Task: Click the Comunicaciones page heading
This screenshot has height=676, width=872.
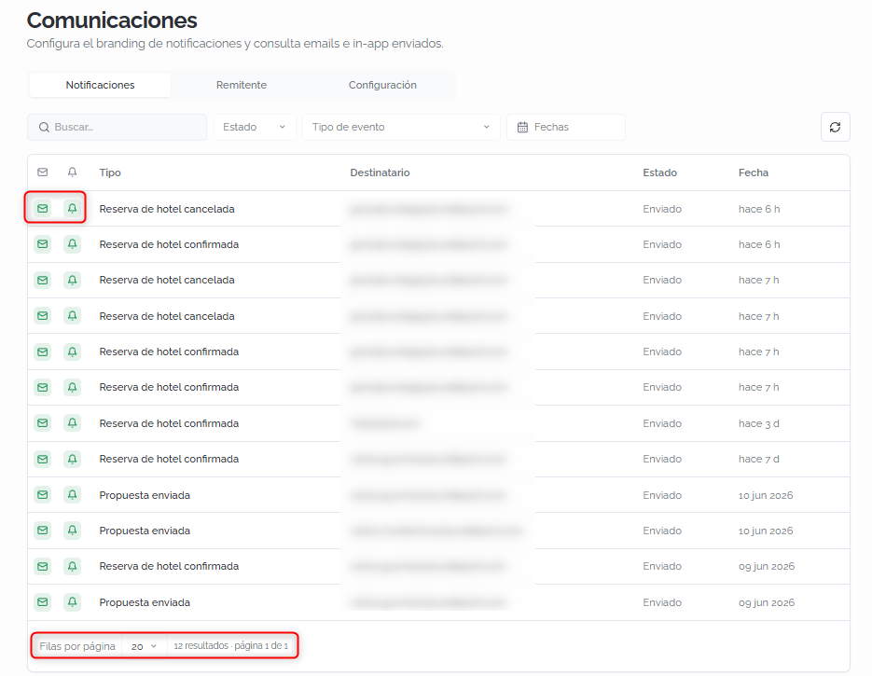Action: point(112,21)
